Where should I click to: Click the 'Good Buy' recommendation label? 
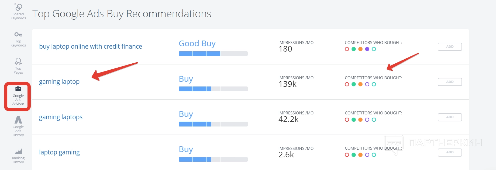(x=197, y=44)
